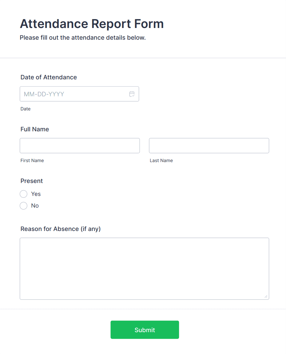Focus the Date of Attendance text field

[x=74, y=94]
